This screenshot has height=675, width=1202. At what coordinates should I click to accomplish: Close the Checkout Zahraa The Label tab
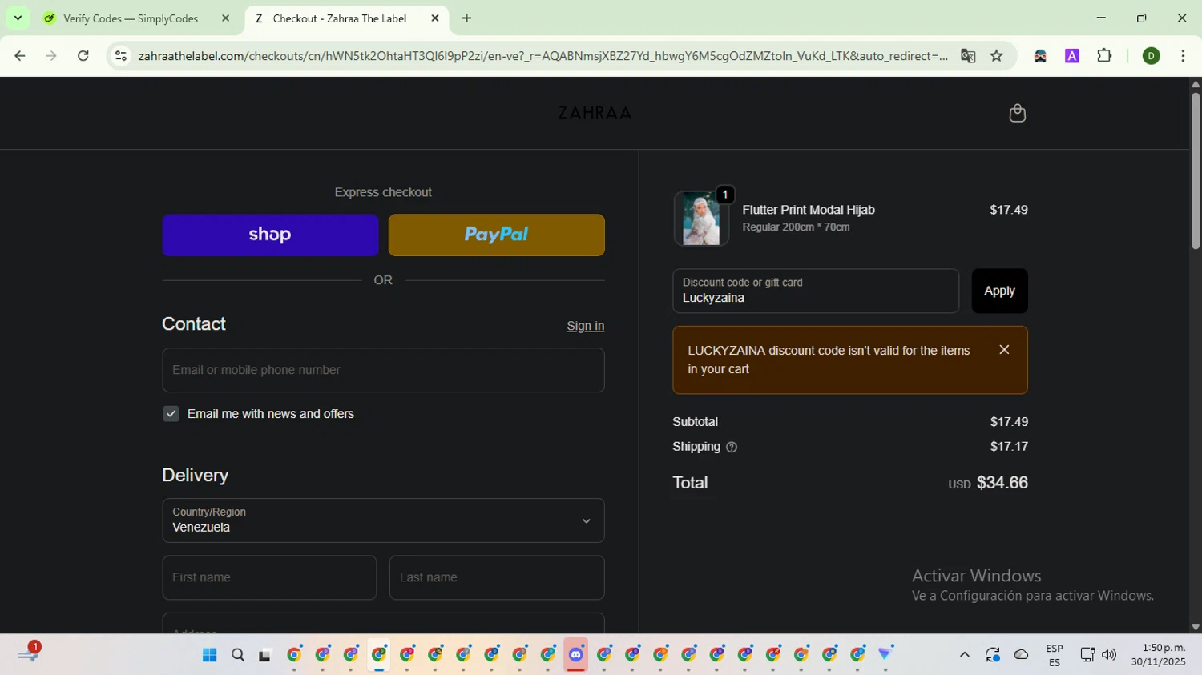(x=435, y=18)
